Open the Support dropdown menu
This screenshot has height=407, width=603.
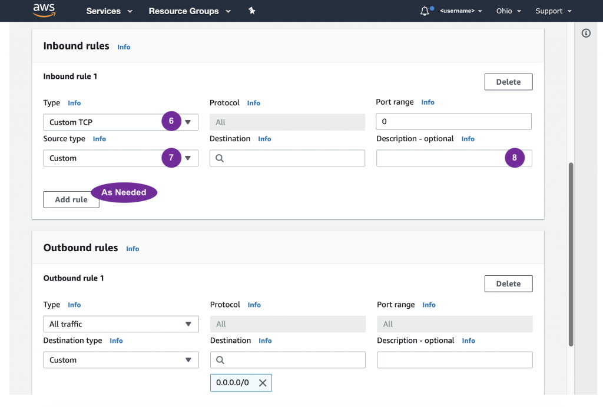[x=553, y=11]
